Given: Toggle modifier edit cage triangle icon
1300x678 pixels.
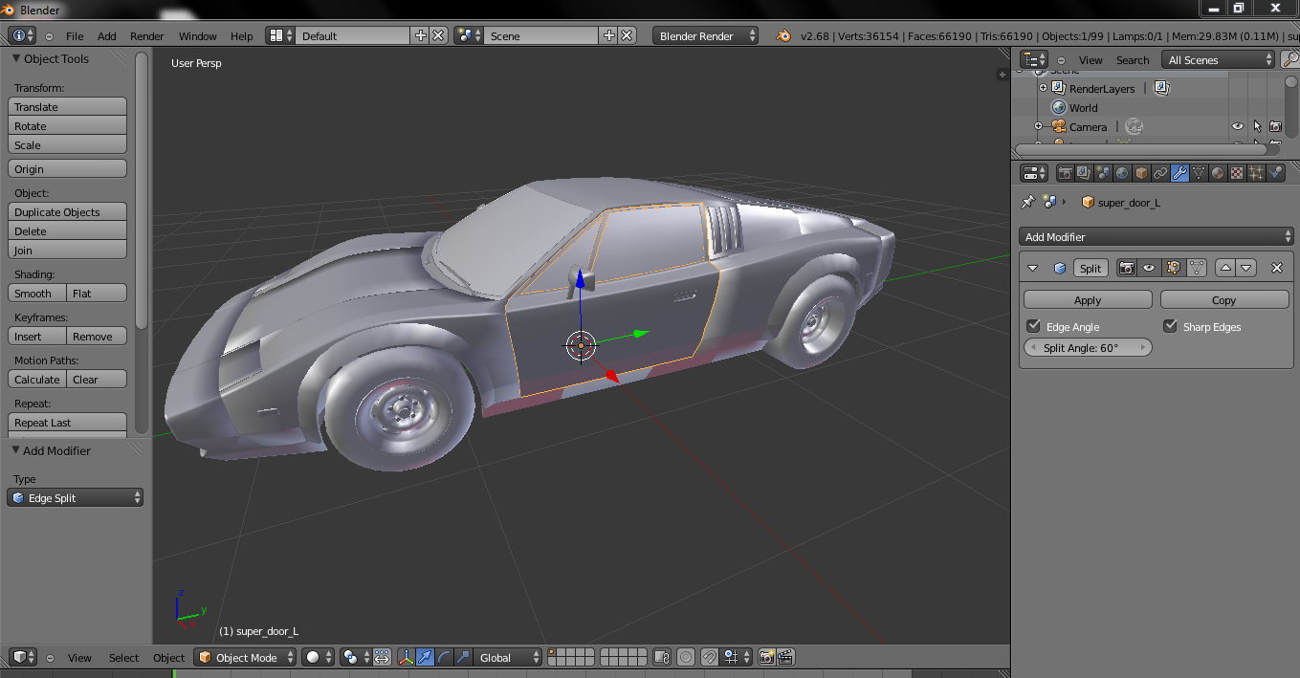Looking at the screenshot, I should [x=1196, y=268].
